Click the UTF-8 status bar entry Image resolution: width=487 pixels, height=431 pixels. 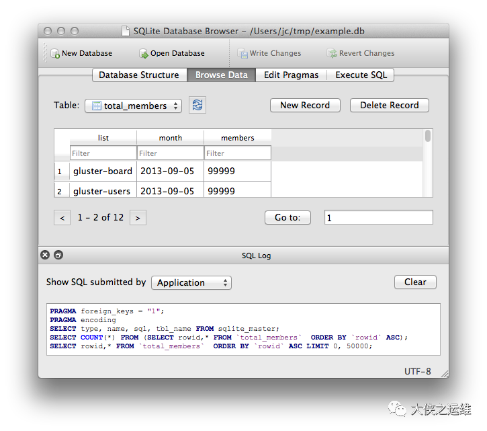417,371
